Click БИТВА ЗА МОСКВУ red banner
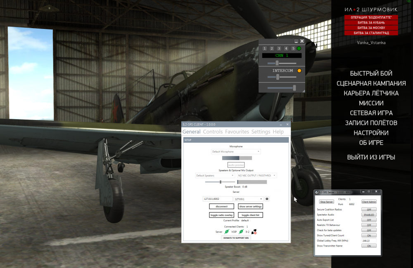 pos(371,28)
